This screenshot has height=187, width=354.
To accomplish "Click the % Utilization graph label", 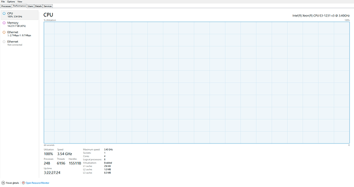I will (x=50, y=20).
